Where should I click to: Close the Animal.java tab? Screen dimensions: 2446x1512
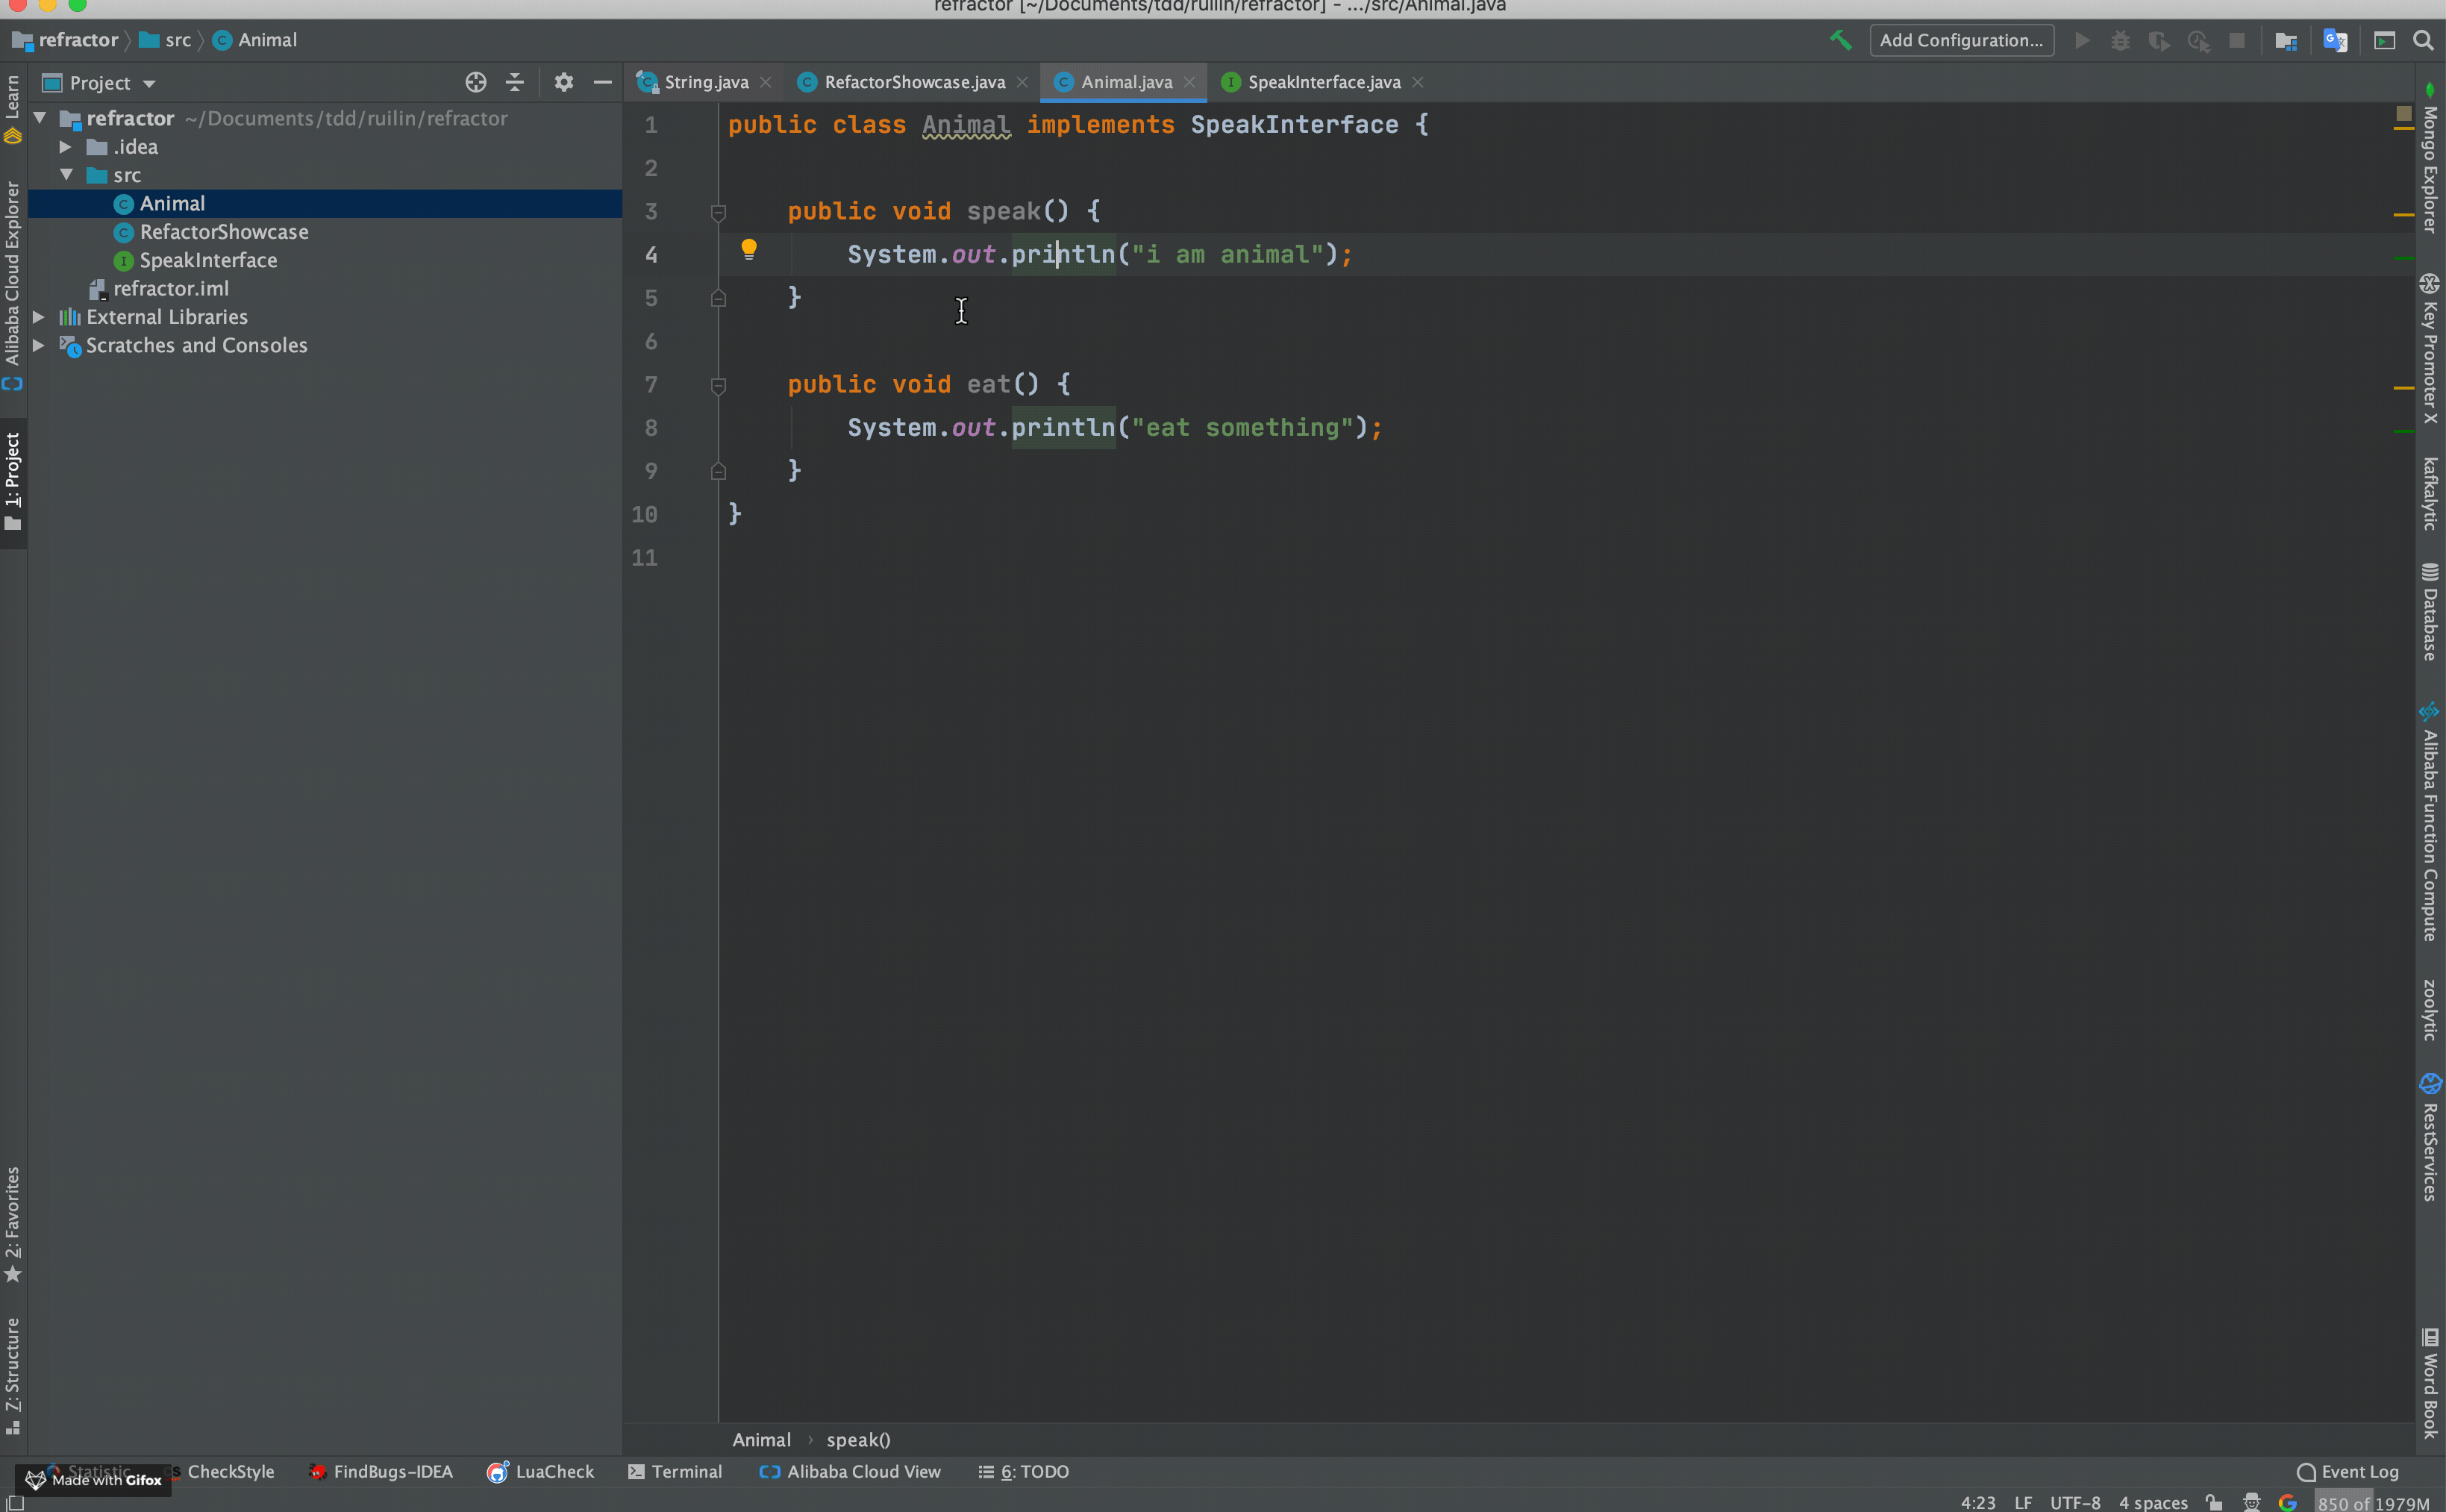point(1189,82)
